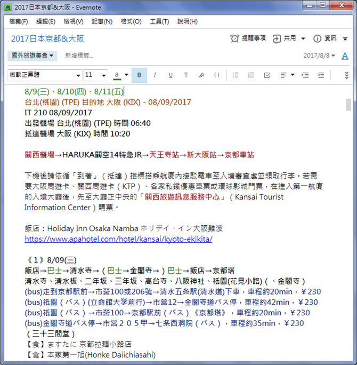
Task: Open the alignment options dropdown arrow
Action: (x=293, y=75)
